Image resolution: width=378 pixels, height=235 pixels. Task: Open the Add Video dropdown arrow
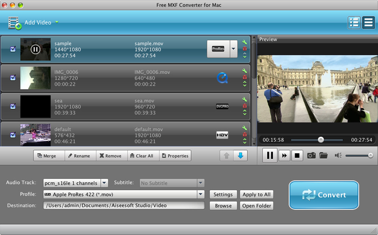[57, 23]
